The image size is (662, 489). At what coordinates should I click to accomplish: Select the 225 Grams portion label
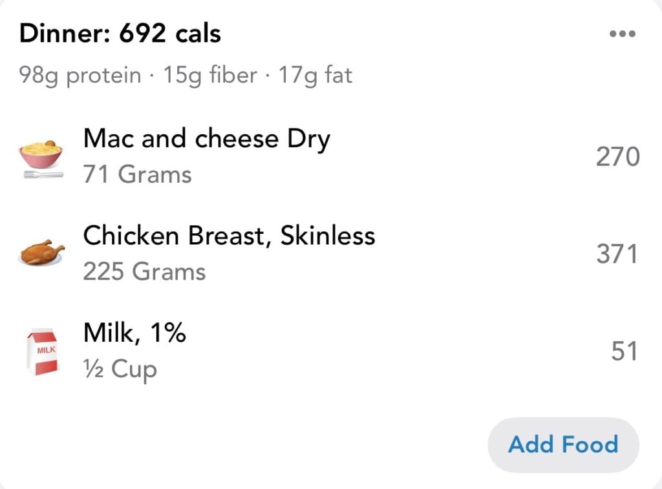click(x=144, y=272)
